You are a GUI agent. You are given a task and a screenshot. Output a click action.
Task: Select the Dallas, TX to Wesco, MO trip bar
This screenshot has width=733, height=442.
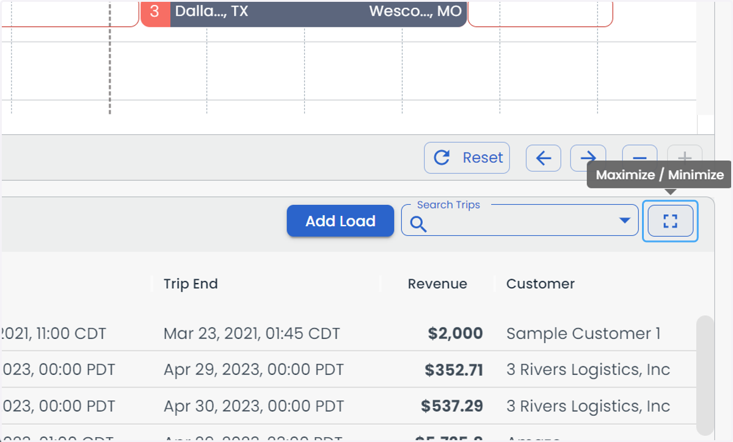pyautogui.click(x=304, y=12)
